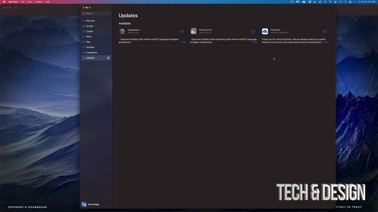Open the OneDrive cloud app icon
Viewport: 378px width, 212px height.
click(265, 31)
